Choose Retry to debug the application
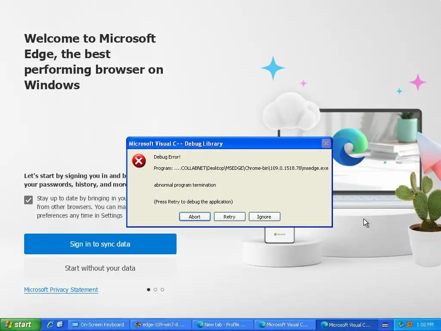441x331 pixels. click(230, 217)
